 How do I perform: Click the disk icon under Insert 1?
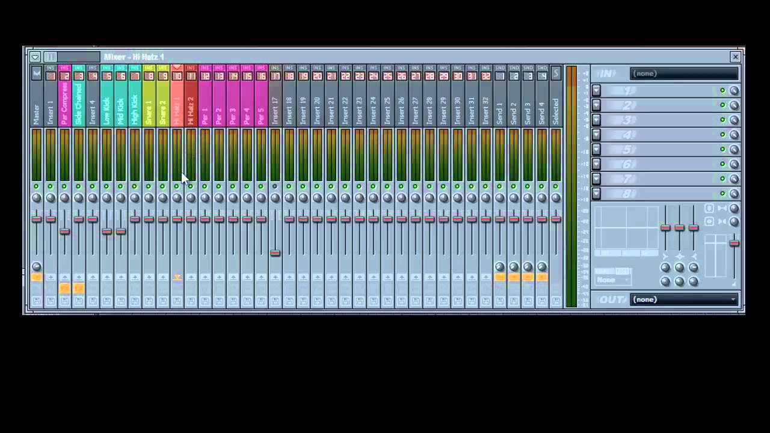pyautogui.click(x=51, y=300)
